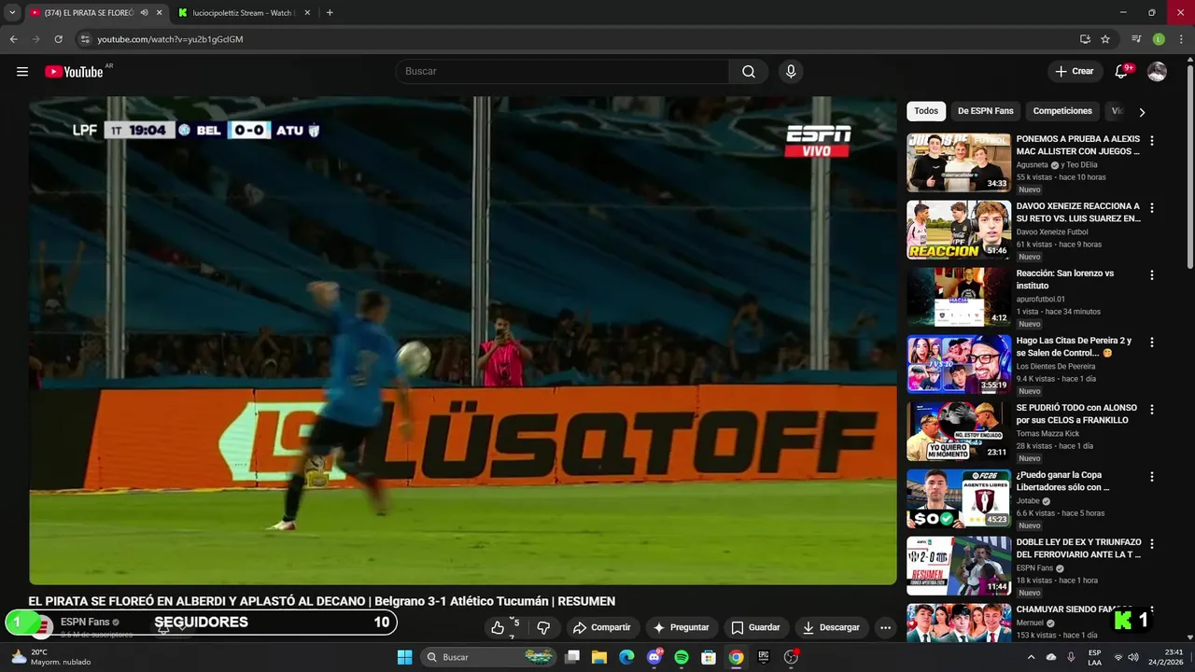Image resolution: width=1195 pixels, height=672 pixels.
Task: Open options for Alonso Frankillo video
Action: pos(1151,410)
